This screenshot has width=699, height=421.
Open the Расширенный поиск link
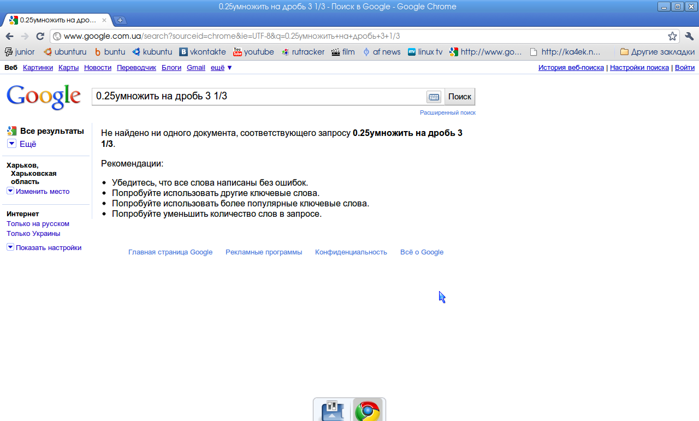[x=447, y=112]
